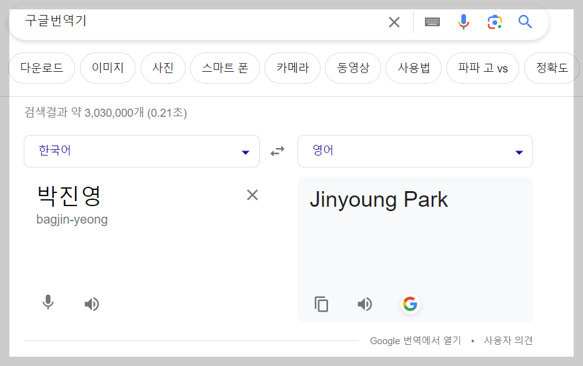Image resolution: width=583 pixels, height=366 pixels.
Task: Listen to the English translation audio
Action: tap(365, 304)
